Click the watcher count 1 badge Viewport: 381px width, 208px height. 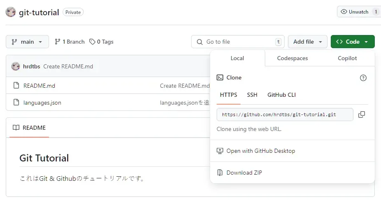[x=376, y=12]
